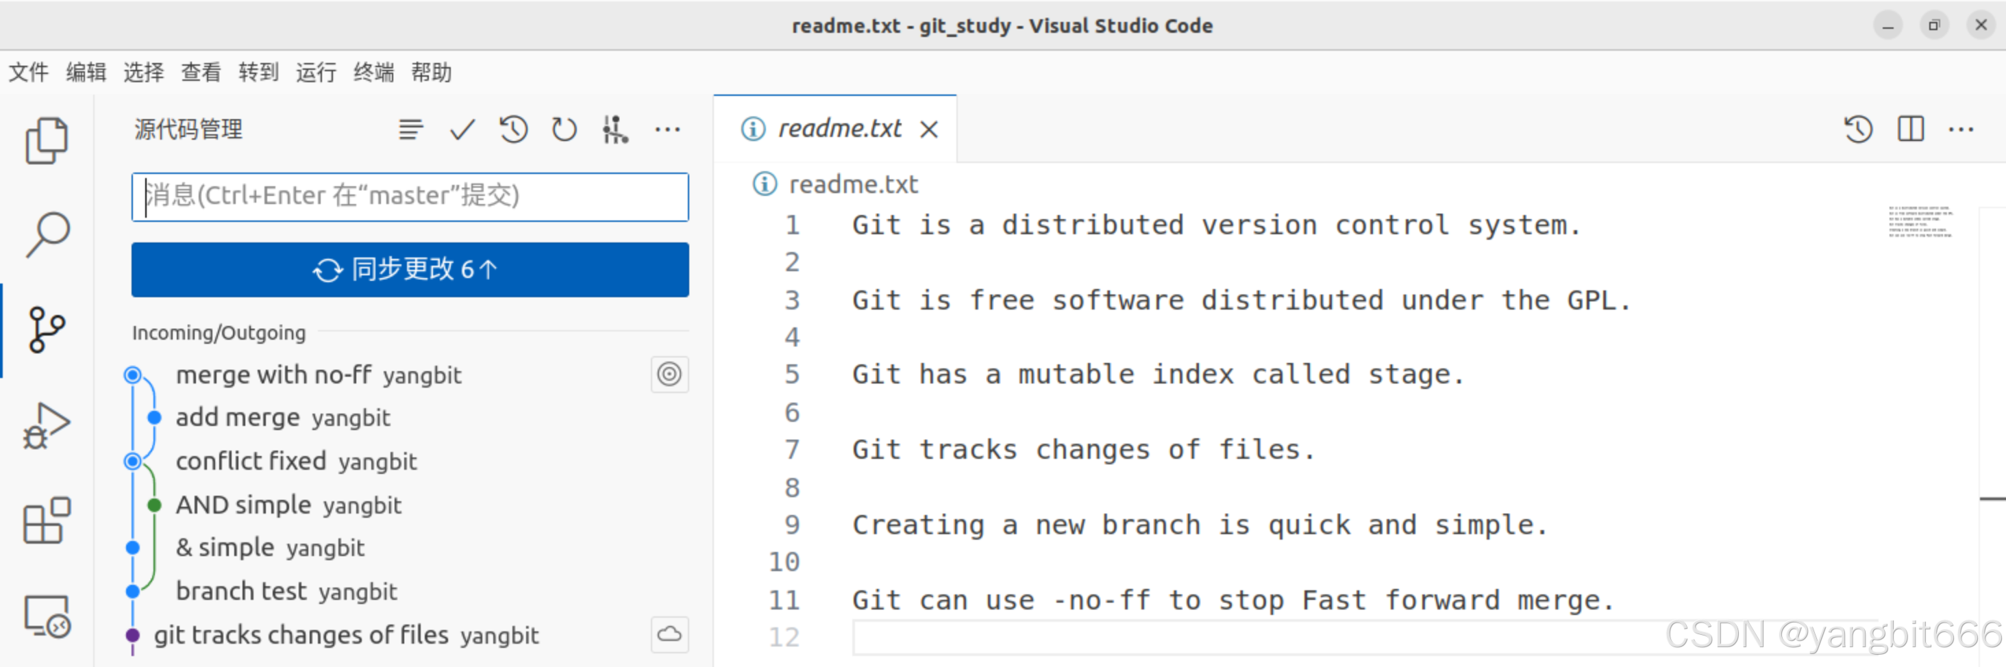Click line 3 text about GPL
Screen dimensions: 2006x667
tap(1241, 301)
